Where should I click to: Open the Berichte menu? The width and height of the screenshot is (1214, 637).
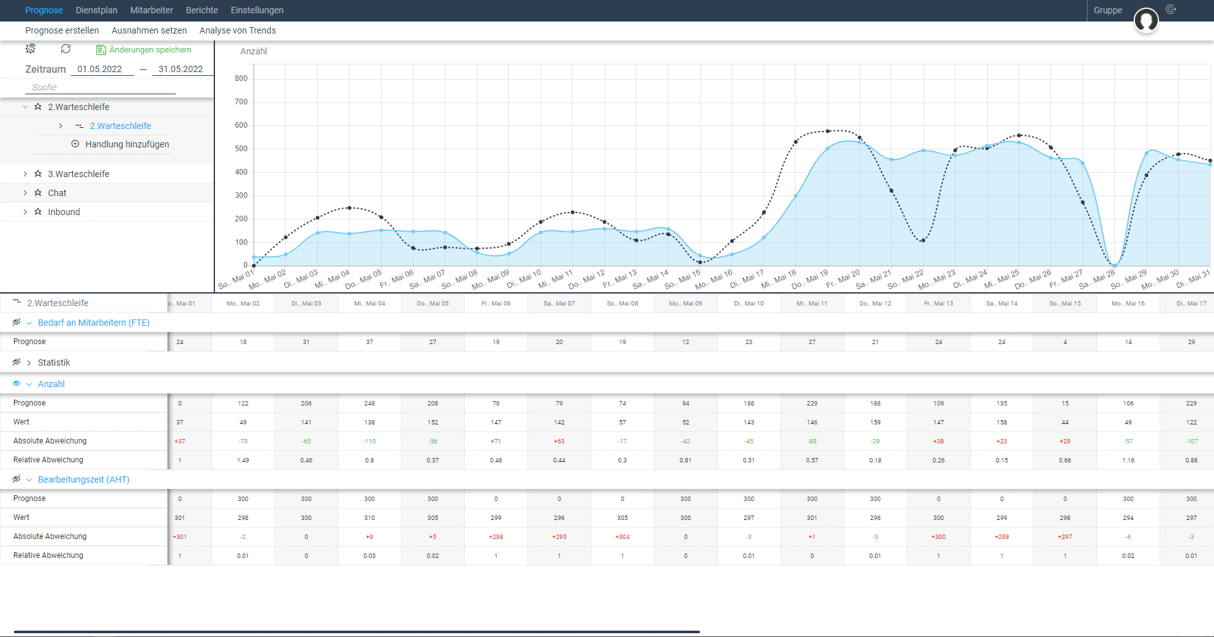[x=202, y=10]
